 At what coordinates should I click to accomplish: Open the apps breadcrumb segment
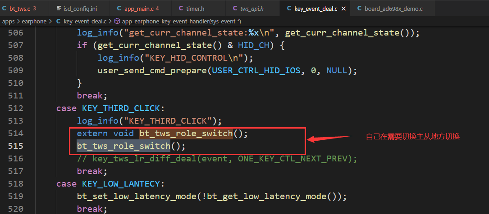(9, 22)
